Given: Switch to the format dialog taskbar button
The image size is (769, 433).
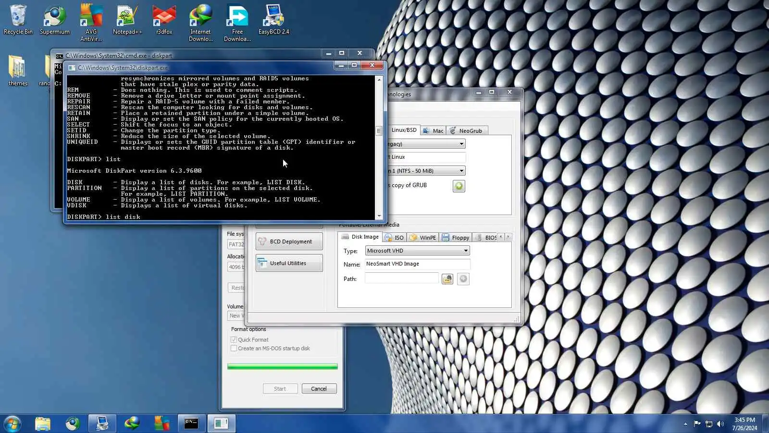Looking at the screenshot, I should 221,423.
